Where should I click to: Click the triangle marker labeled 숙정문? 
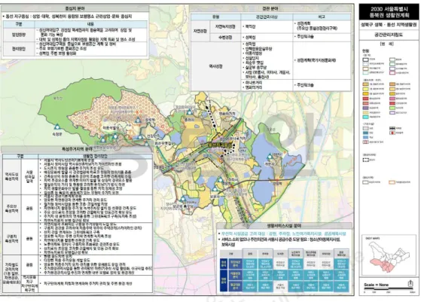point(57,127)
